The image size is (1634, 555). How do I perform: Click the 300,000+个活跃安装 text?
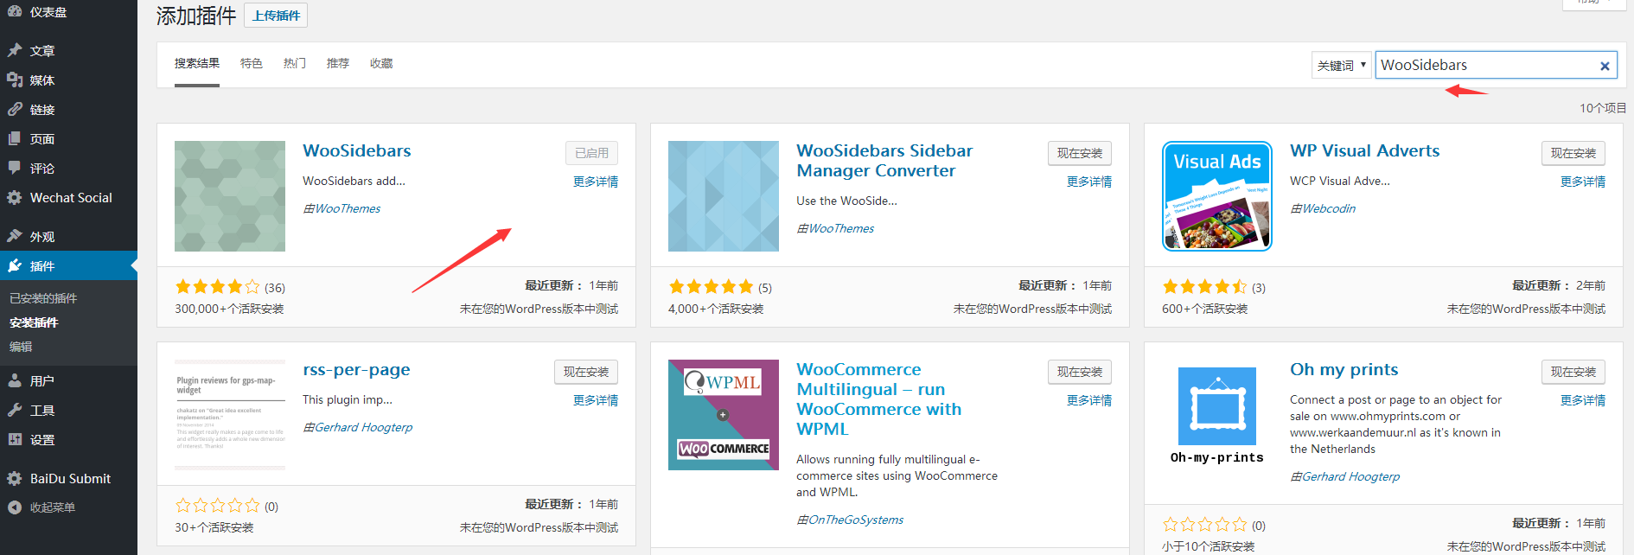click(x=229, y=309)
